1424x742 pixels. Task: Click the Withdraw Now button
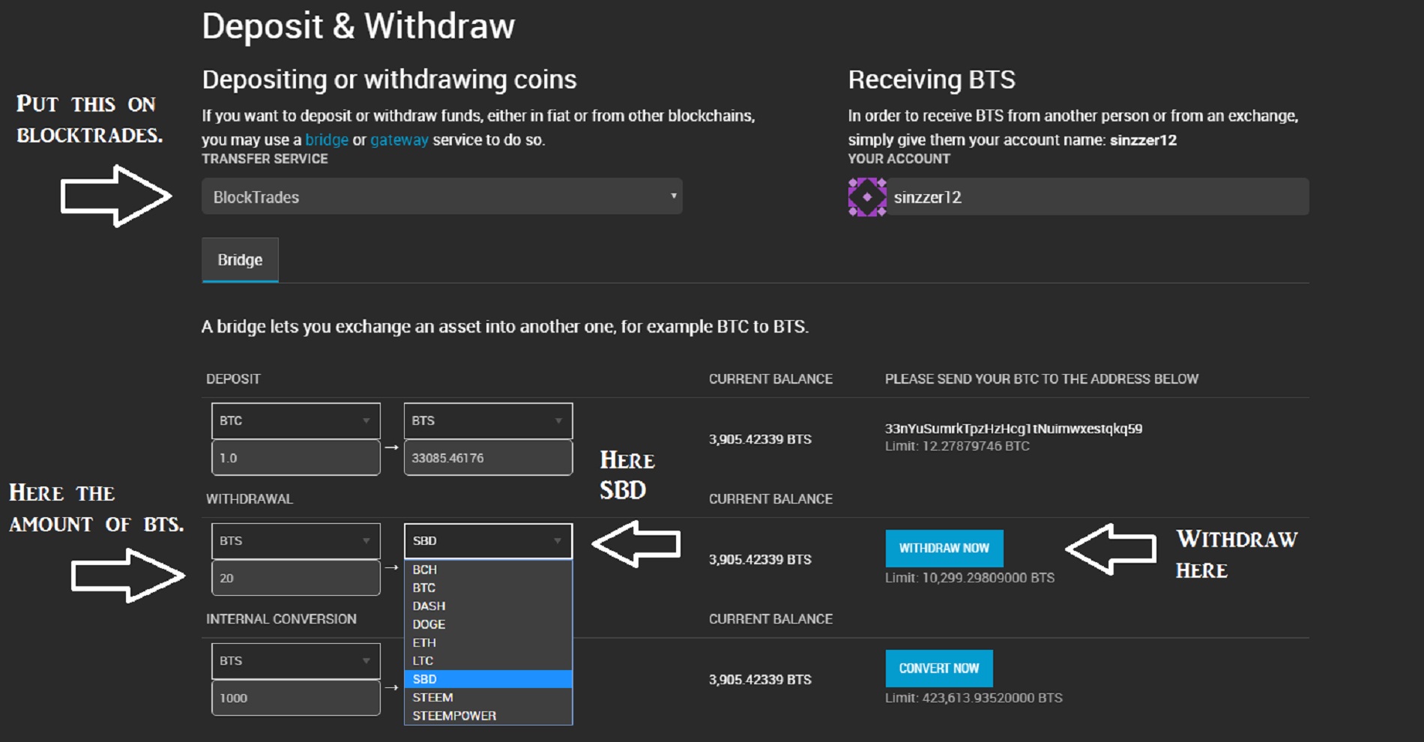944,549
